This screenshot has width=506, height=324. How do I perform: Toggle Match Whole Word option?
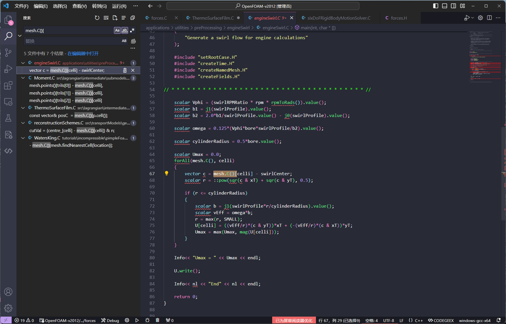[x=125, y=30]
